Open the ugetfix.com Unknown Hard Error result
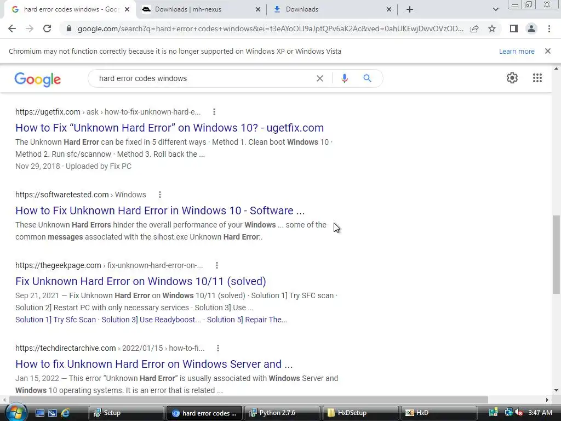 pos(170,128)
